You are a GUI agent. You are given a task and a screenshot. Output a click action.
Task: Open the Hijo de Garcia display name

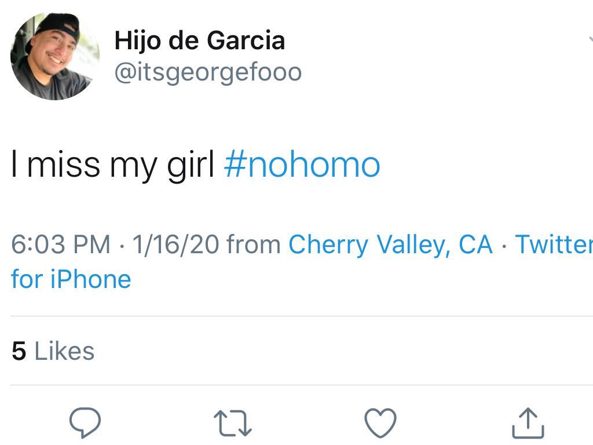pos(199,41)
